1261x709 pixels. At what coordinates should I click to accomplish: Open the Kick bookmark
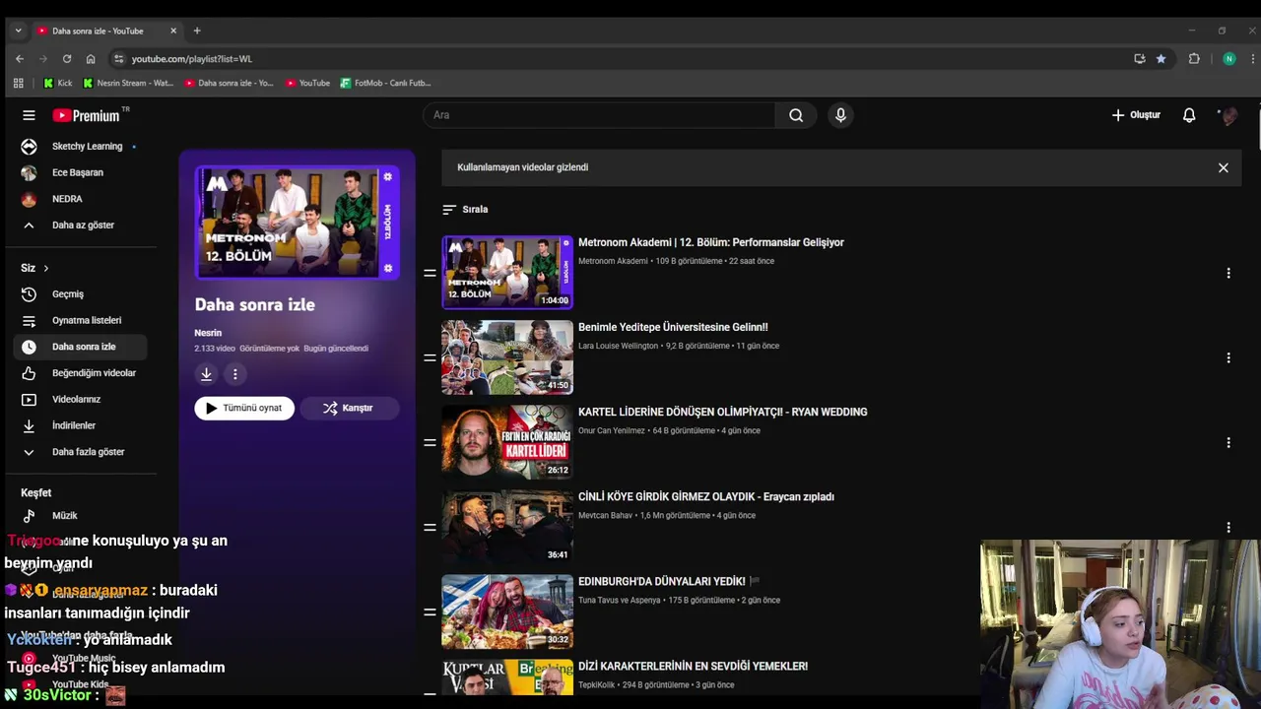pyautogui.click(x=58, y=84)
